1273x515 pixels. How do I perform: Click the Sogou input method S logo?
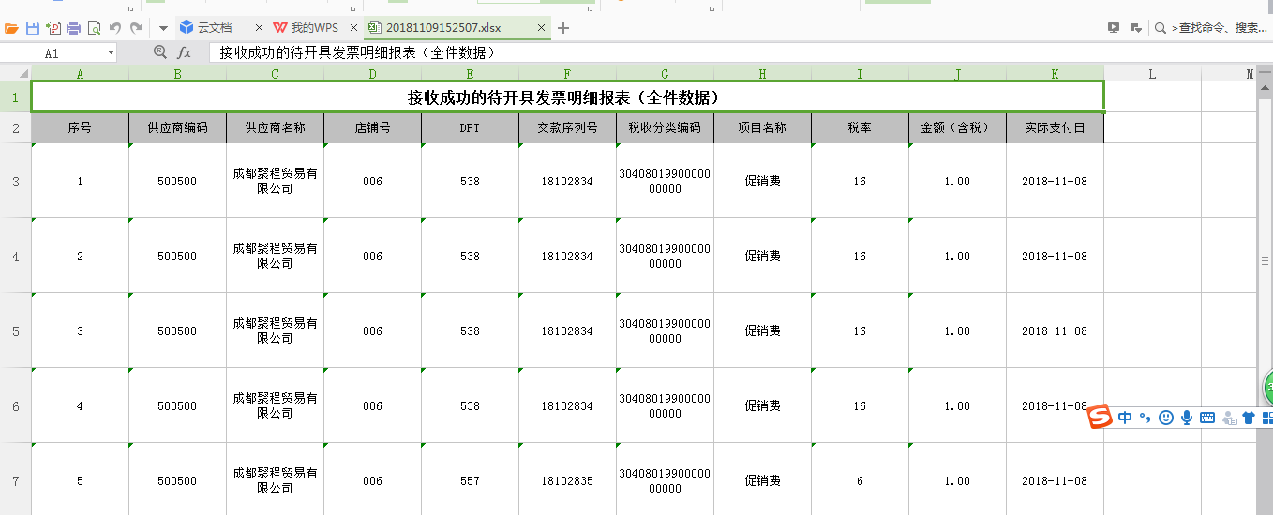coord(1100,417)
